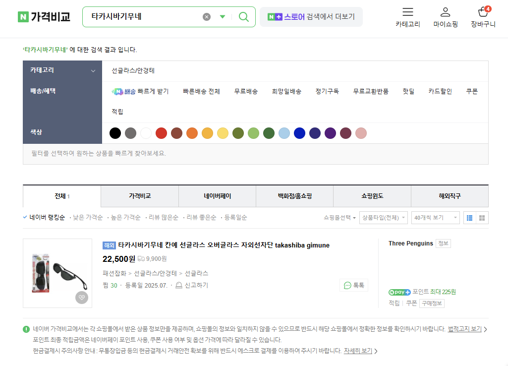Click the green magnifier search icon

(x=244, y=17)
